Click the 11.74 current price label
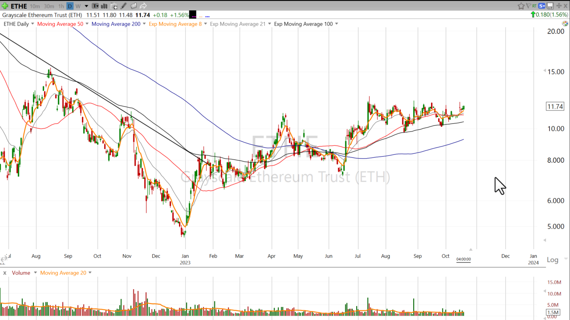This screenshot has height=320, width=570. click(x=555, y=106)
